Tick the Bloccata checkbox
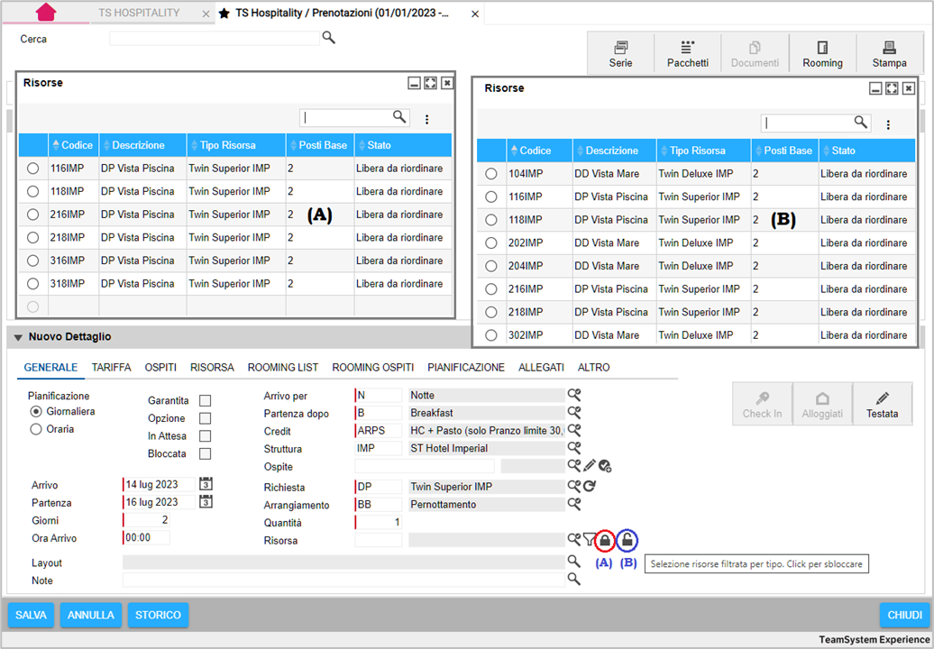 click(x=206, y=454)
